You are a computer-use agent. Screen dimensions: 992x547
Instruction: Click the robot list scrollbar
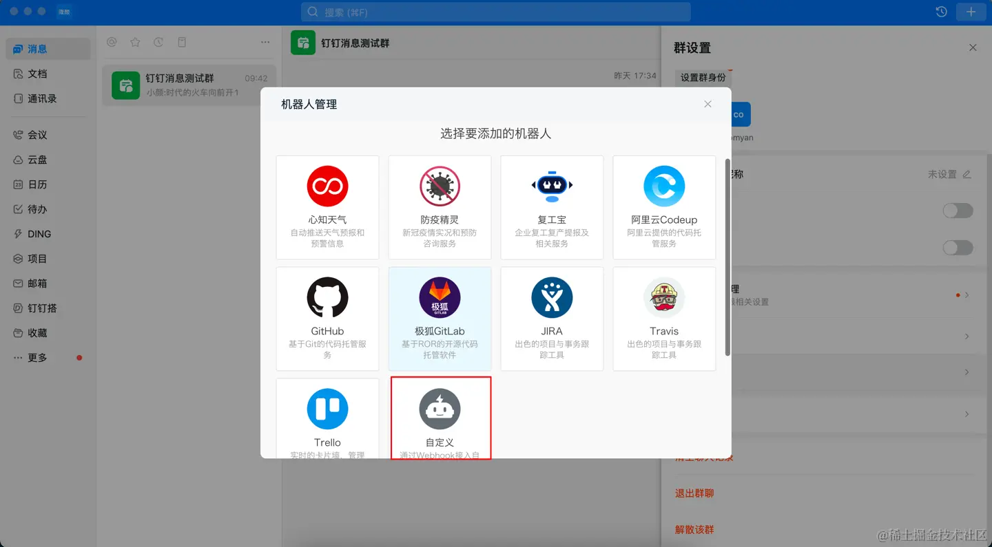pos(727,257)
